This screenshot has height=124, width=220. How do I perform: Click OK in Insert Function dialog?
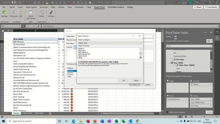[124, 81]
